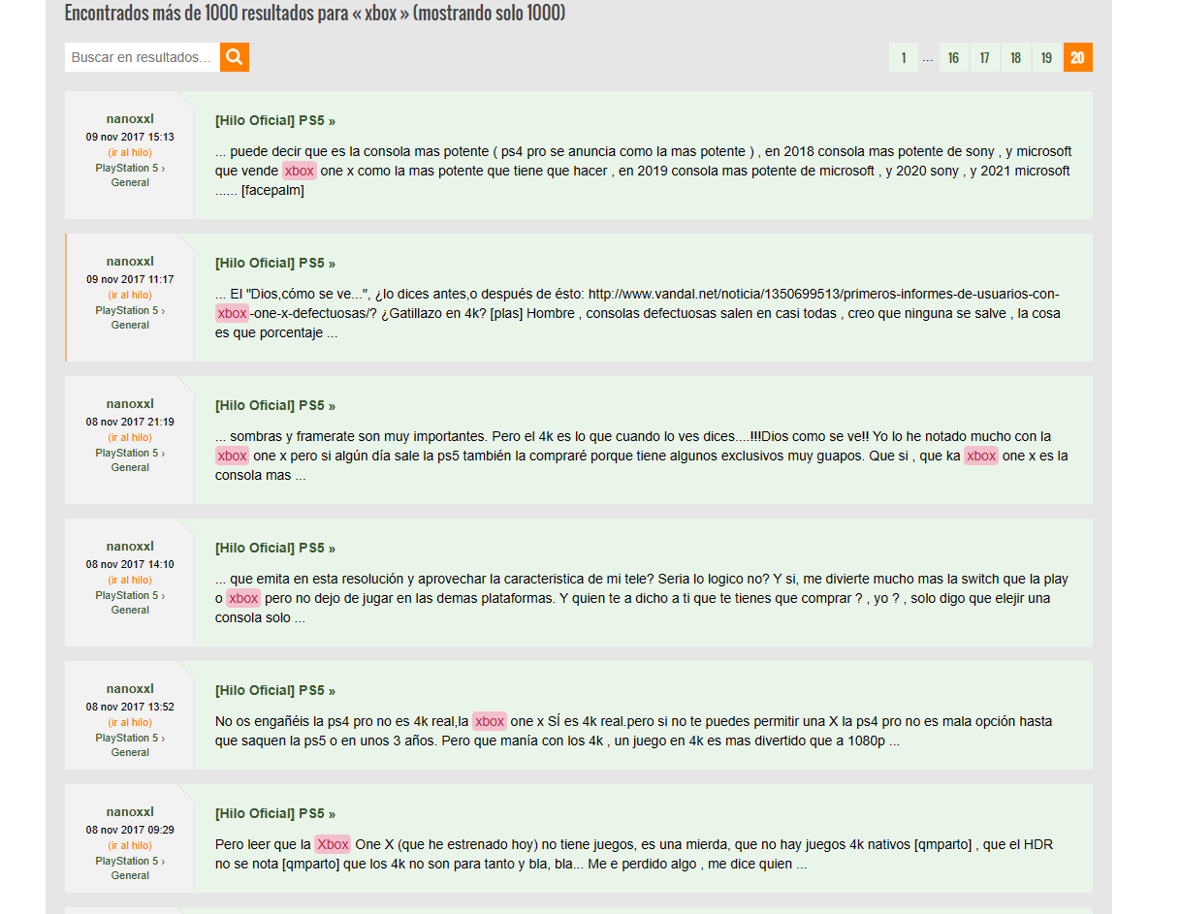Click '(ir al hilo)' under the 08 nov 14:10 post
Image resolution: width=1181 pixels, height=914 pixels.
[130, 580]
